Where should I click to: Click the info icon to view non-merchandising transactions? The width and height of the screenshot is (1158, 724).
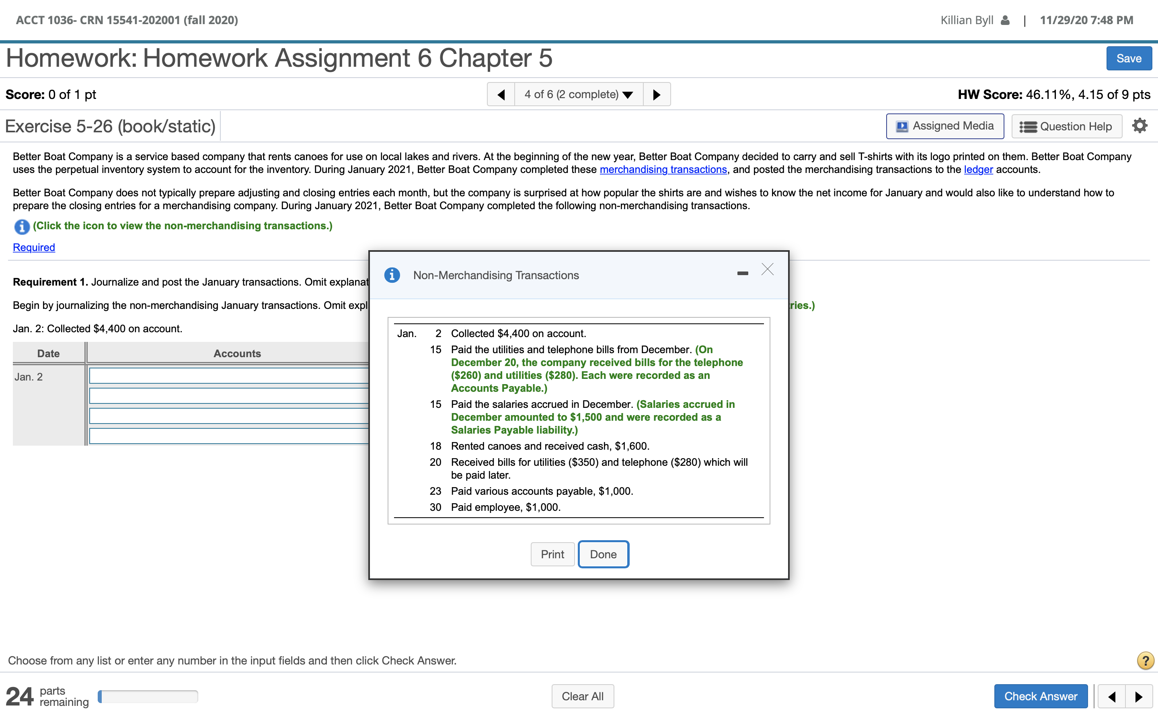pos(21,226)
